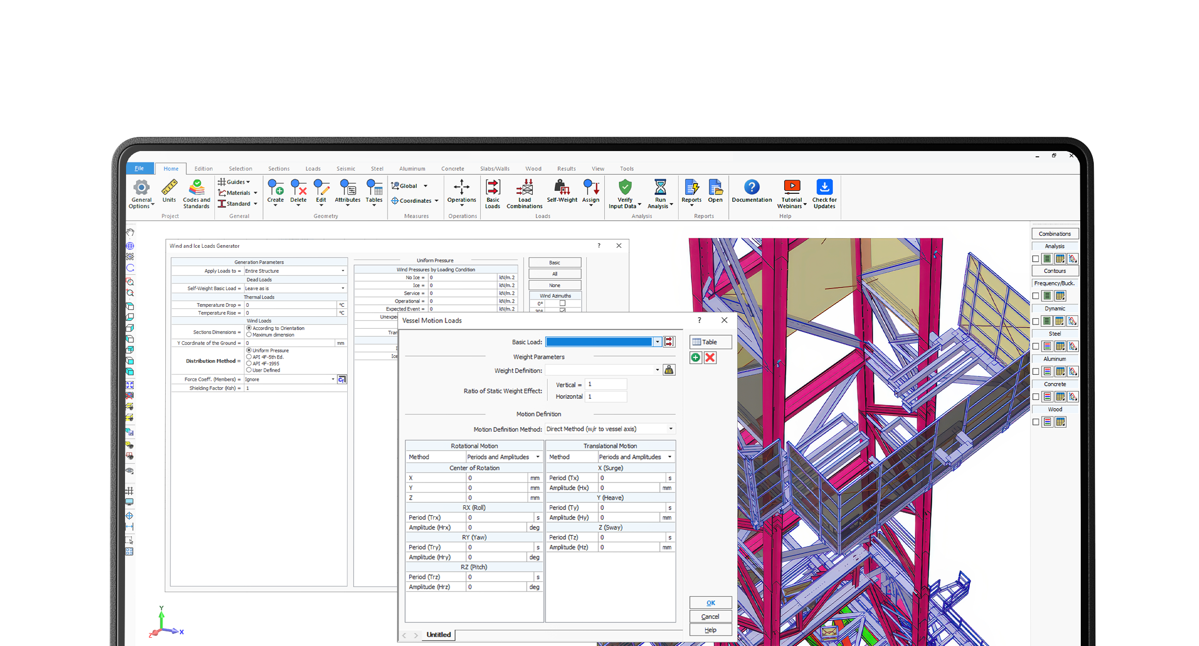Open the Operations tool

[x=461, y=192]
